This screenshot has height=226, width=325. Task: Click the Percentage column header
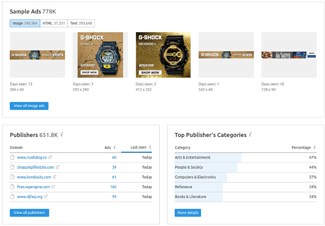pos(301,148)
